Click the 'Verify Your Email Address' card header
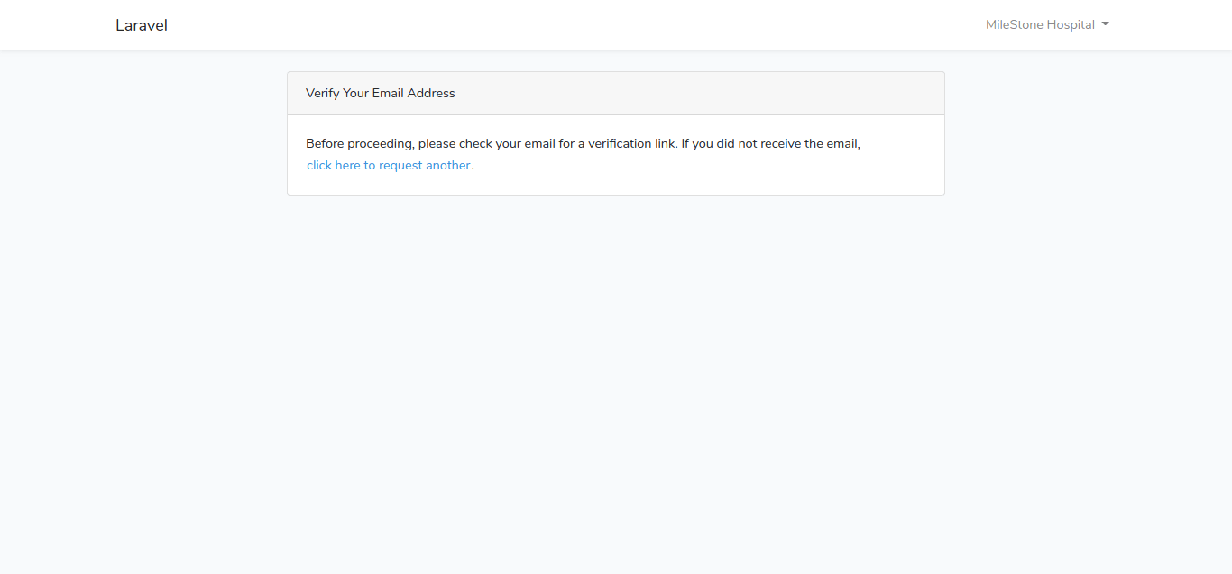This screenshot has height=574, width=1232. click(x=615, y=94)
